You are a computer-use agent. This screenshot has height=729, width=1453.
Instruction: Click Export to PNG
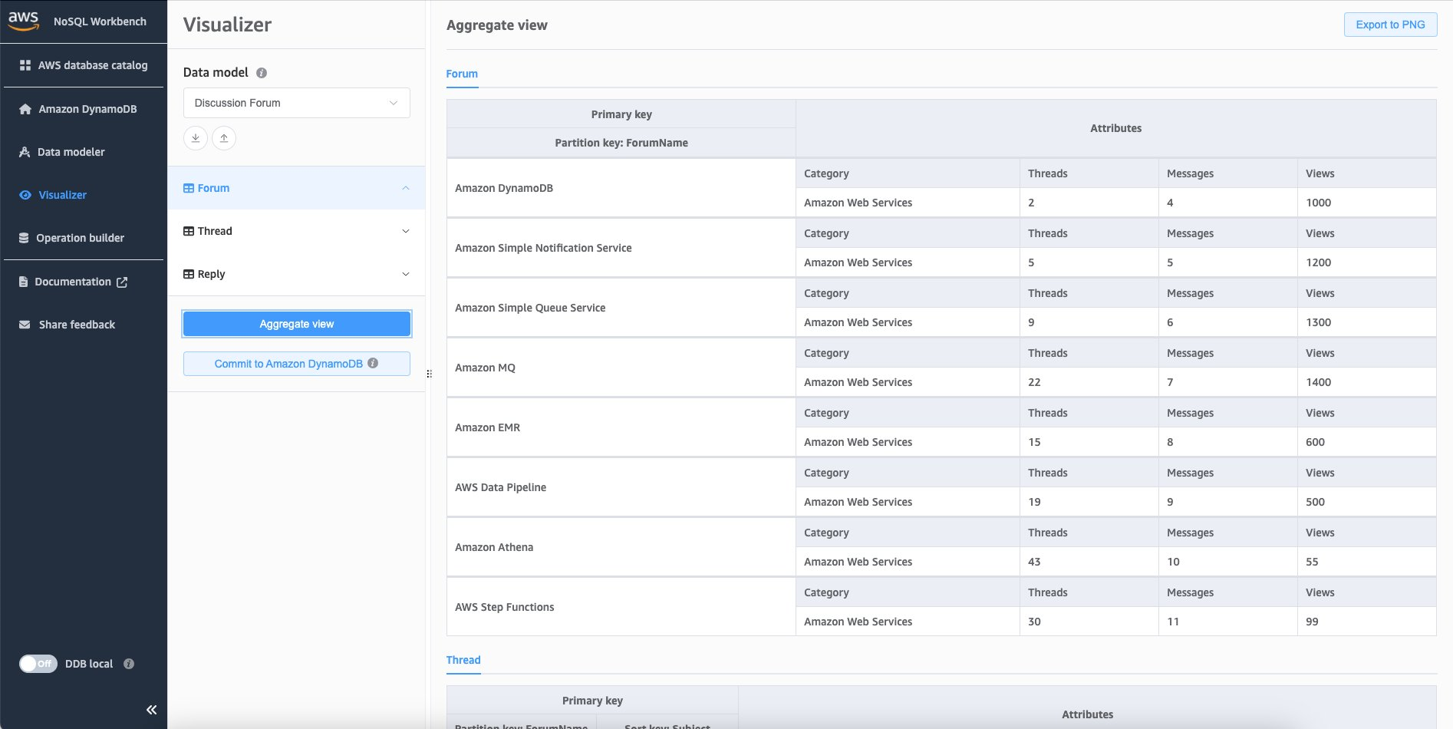tap(1390, 24)
